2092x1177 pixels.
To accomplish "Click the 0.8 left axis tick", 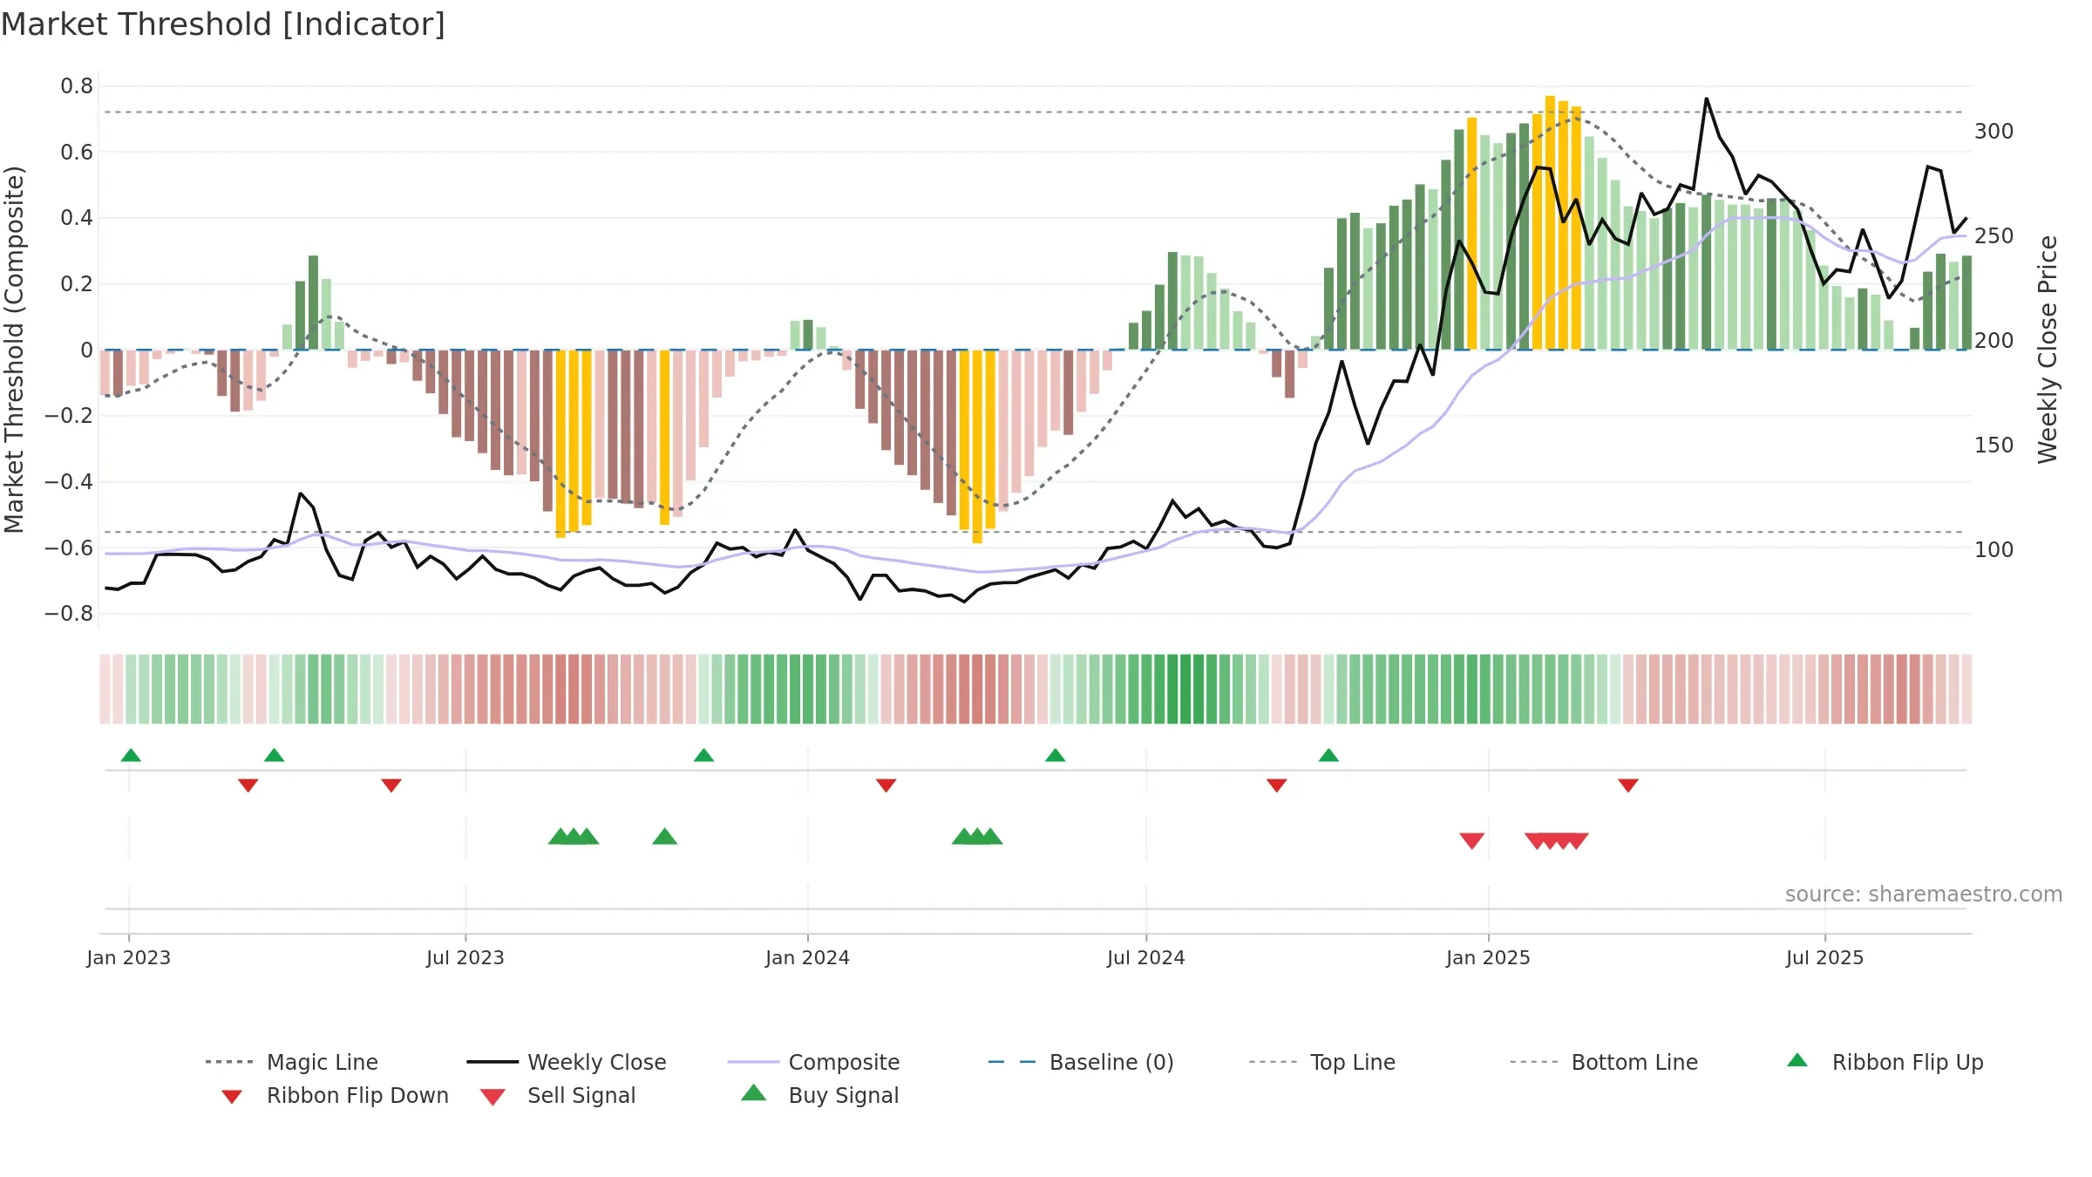I will pos(77,85).
